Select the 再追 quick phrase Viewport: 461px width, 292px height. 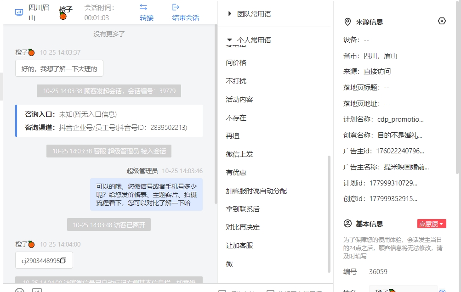coord(233,136)
